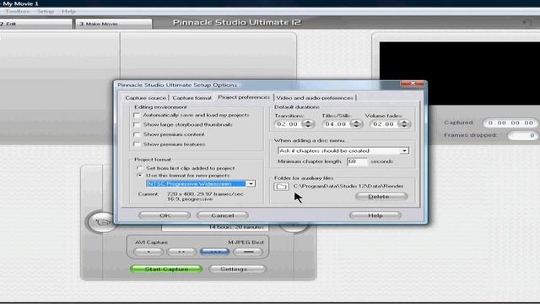Image resolution: width=540 pixels, height=304 pixels.
Task: Click the Volume fades duration field
Action: (385, 124)
